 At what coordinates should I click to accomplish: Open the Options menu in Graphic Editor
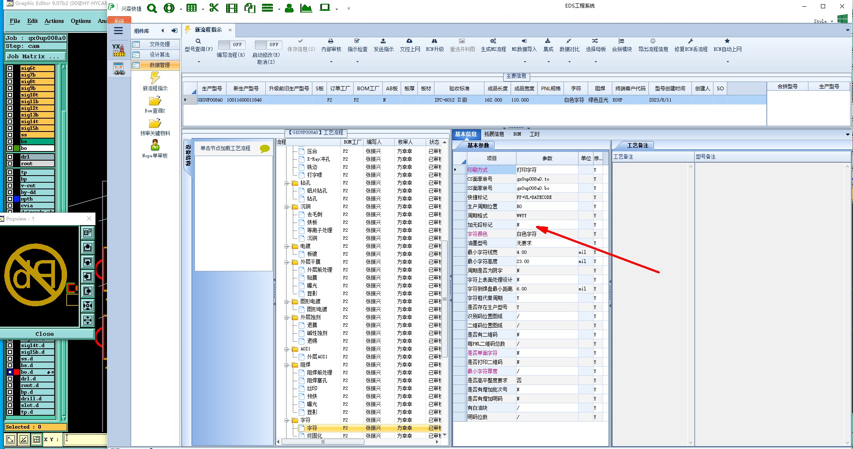click(x=81, y=21)
